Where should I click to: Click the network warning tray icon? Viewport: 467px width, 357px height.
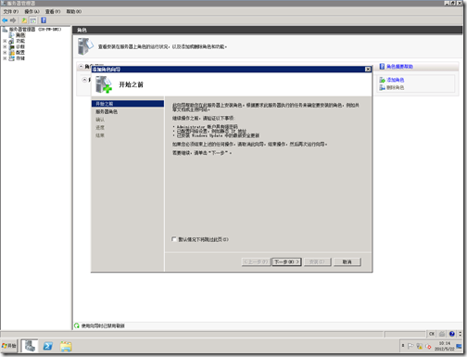[420, 346]
